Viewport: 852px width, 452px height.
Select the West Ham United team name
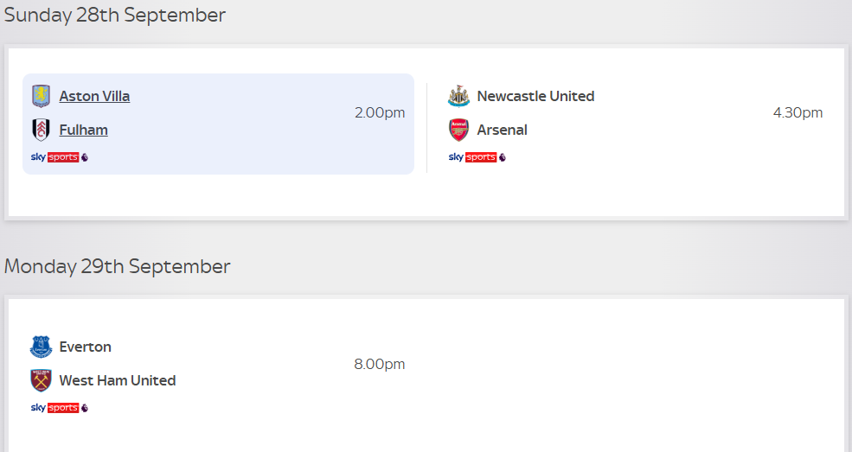click(117, 380)
